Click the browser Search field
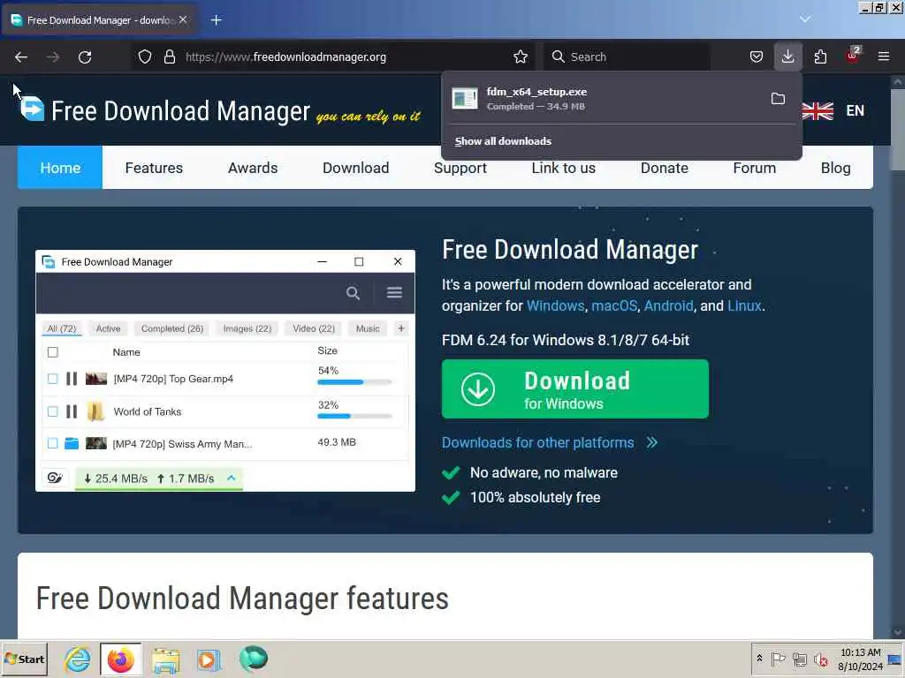Viewport: 905px width, 678px height. pos(627,56)
